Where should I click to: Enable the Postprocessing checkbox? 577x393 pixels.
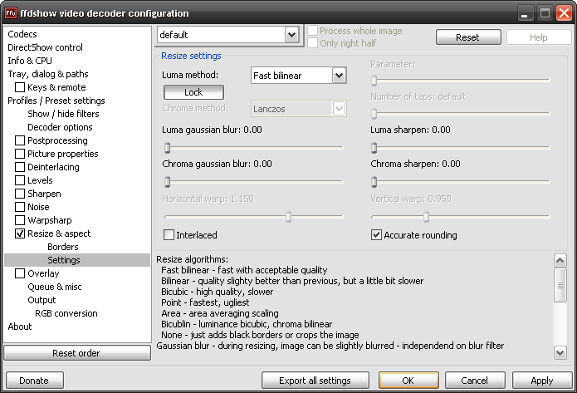[20, 140]
